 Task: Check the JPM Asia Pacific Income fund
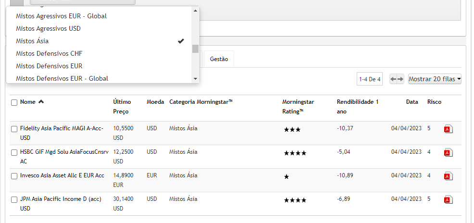(x=14, y=200)
